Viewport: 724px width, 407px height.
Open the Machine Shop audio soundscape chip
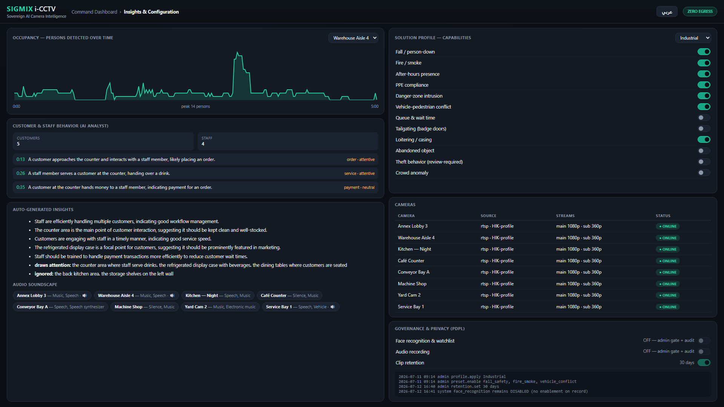pyautogui.click(x=144, y=307)
